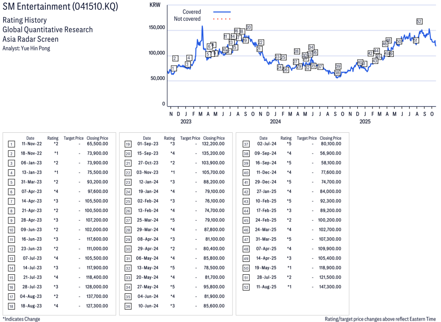Select chart marker 20 above the line
The height and width of the screenshot is (322, 441).
tap(249, 27)
